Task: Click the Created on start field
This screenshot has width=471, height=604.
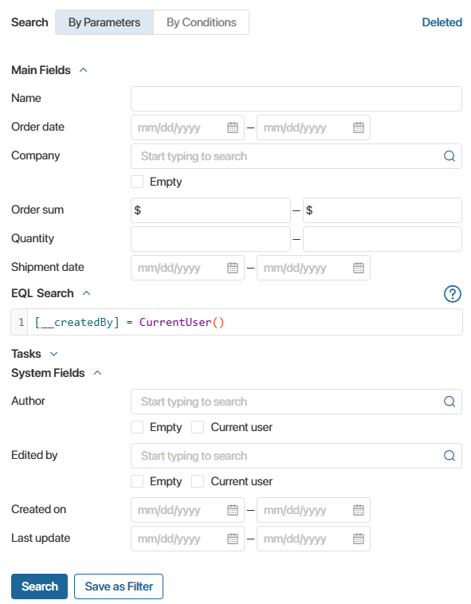Action: tap(187, 510)
